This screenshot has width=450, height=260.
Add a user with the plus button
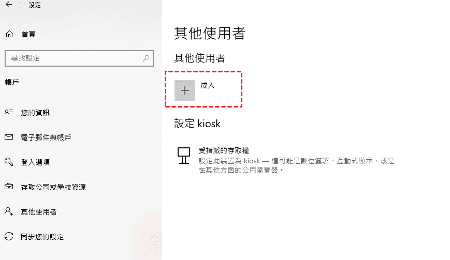[185, 90]
